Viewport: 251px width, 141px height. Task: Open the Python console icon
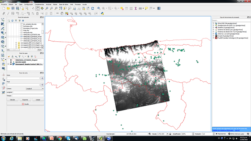pos(102,13)
